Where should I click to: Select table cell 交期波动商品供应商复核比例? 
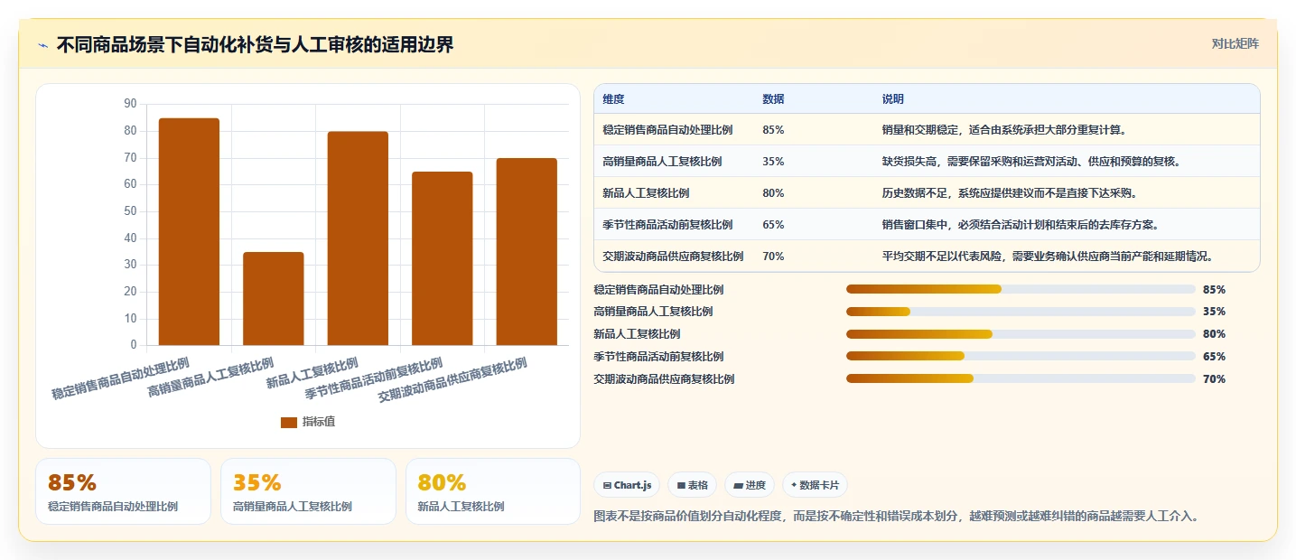673,257
